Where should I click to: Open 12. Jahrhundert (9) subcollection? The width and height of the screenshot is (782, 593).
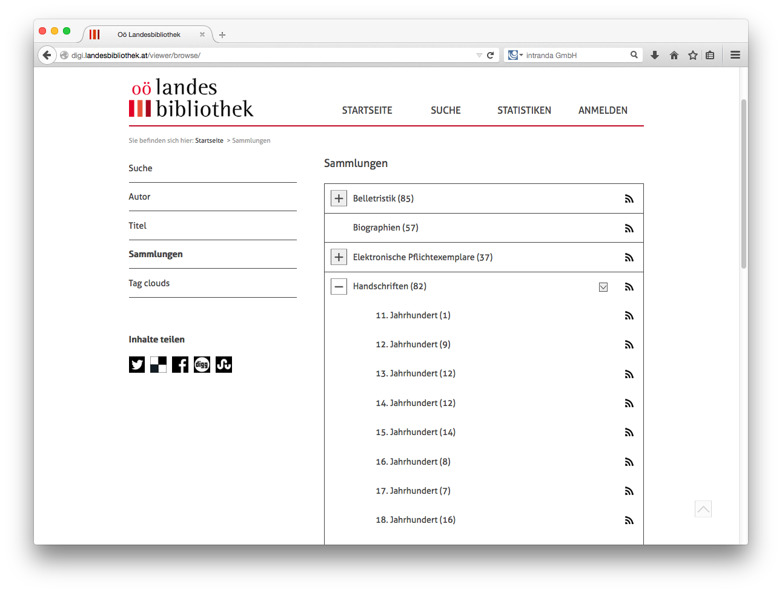[413, 344]
